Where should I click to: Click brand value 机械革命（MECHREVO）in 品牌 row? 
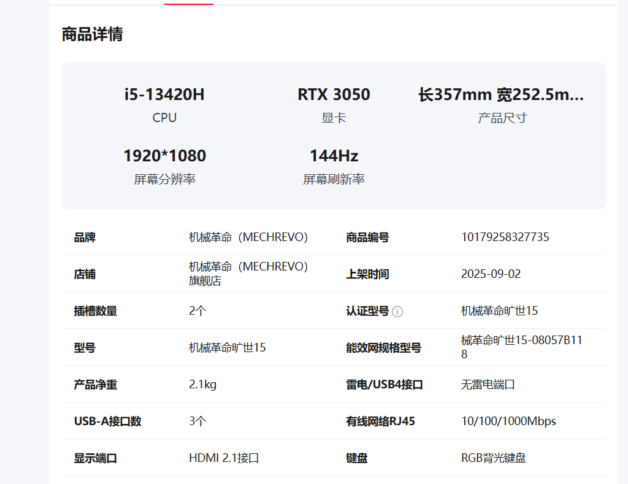(248, 237)
